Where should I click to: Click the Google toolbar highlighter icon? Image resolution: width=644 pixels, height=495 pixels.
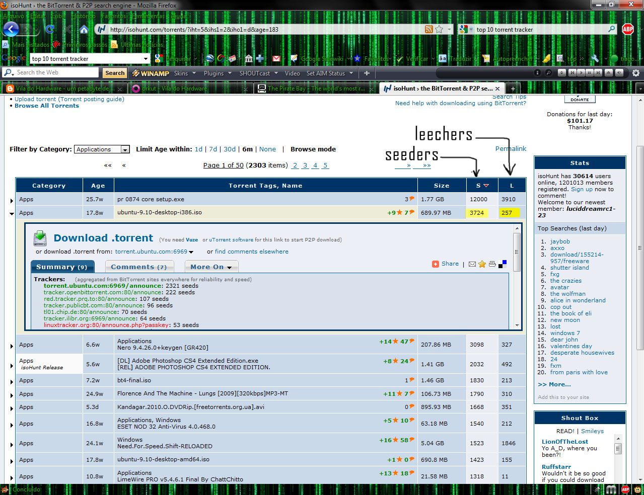tap(546, 58)
